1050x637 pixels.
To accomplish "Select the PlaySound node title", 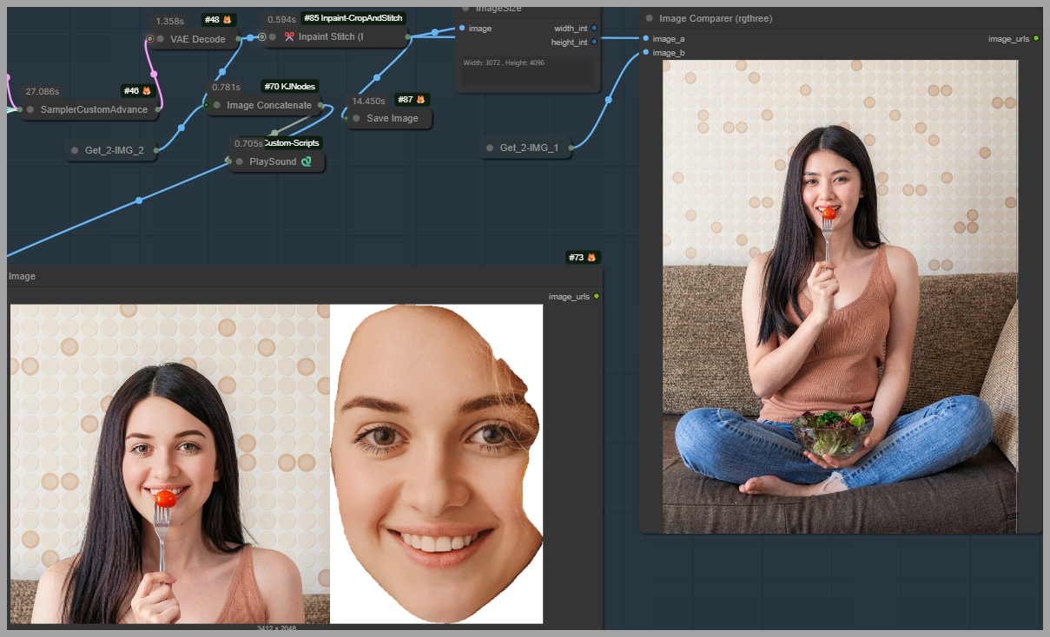I will (x=273, y=161).
